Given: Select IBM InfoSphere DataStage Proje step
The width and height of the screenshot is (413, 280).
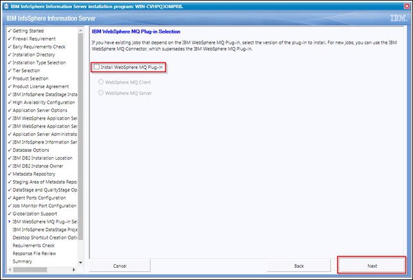Looking at the screenshot, I should pos(45,229).
